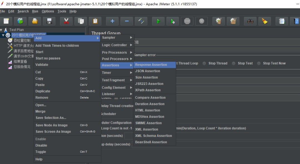Screen dimensions: 300x164
Task: Expand the Pre Processors submenu
Action: (117, 52)
